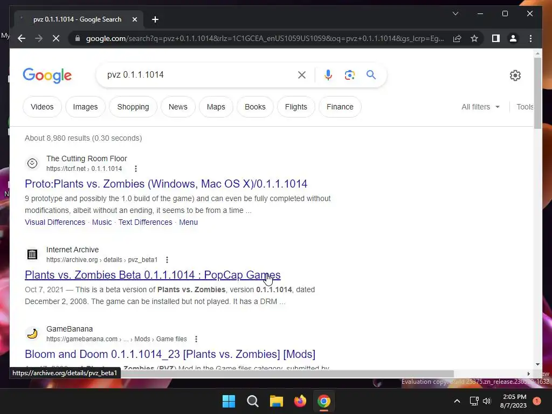This screenshot has width=552, height=414.
Task: Click Chrome icon in the taskbar
Action: tap(323, 401)
